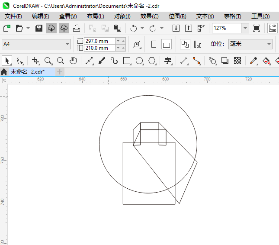The image size is (279, 245).
Task: Expand the 127% zoom level dropdown
Action: point(245,28)
